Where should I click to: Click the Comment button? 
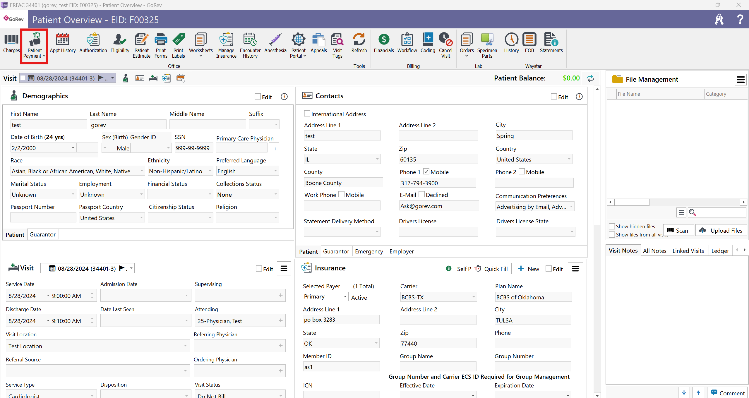click(727, 393)
